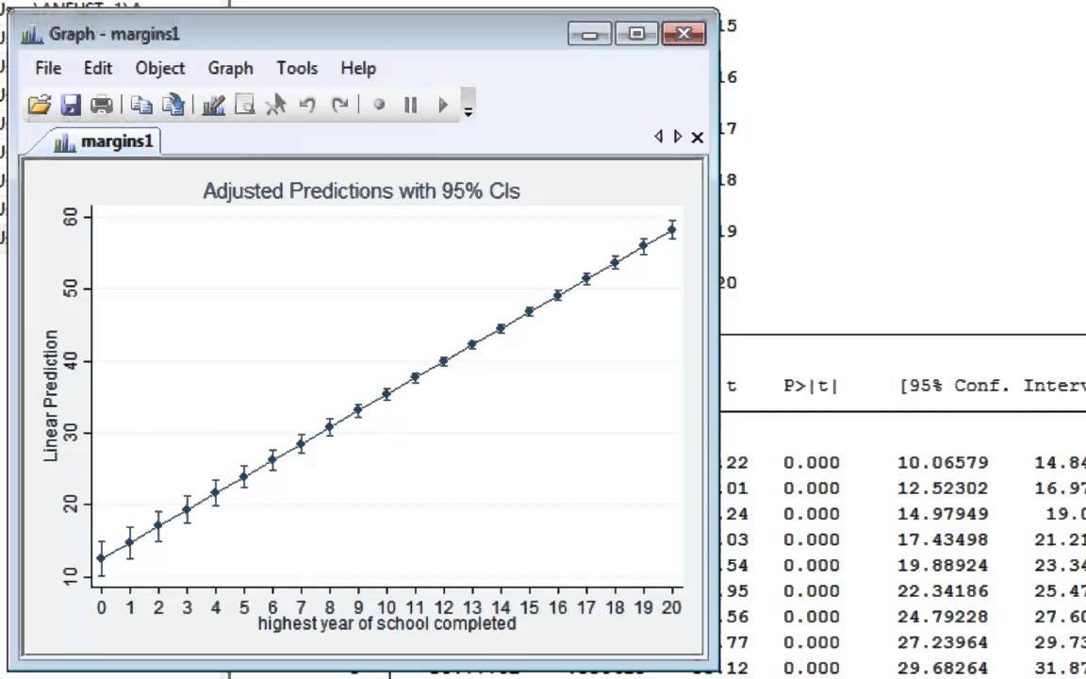This screenshot has height=679, width=1086.
Task: Copy graph to clipboard icon
Action: [141, 105]
